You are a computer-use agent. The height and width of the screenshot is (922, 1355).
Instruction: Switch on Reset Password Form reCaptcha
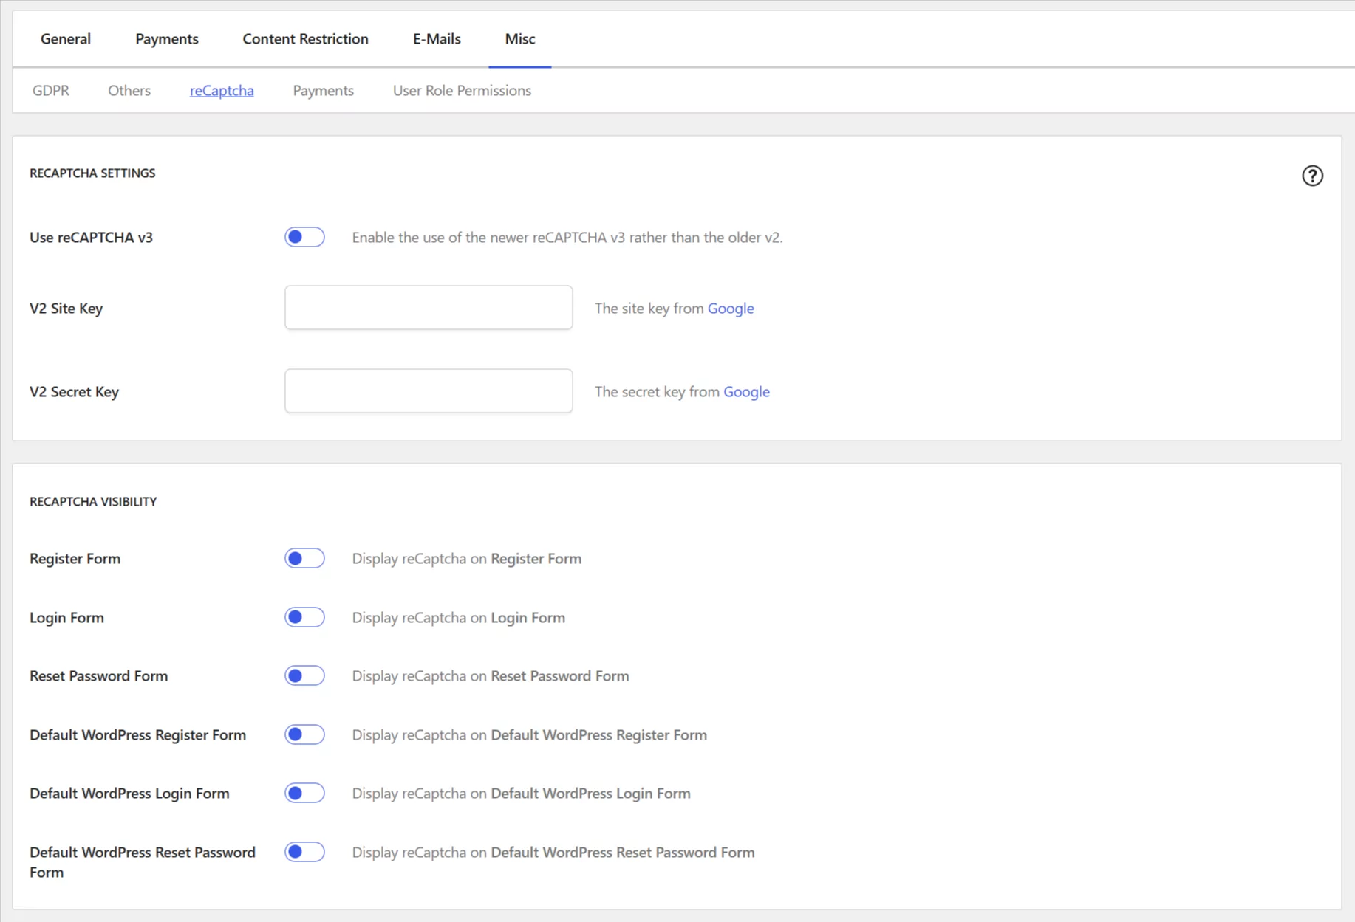pos(304,675)
